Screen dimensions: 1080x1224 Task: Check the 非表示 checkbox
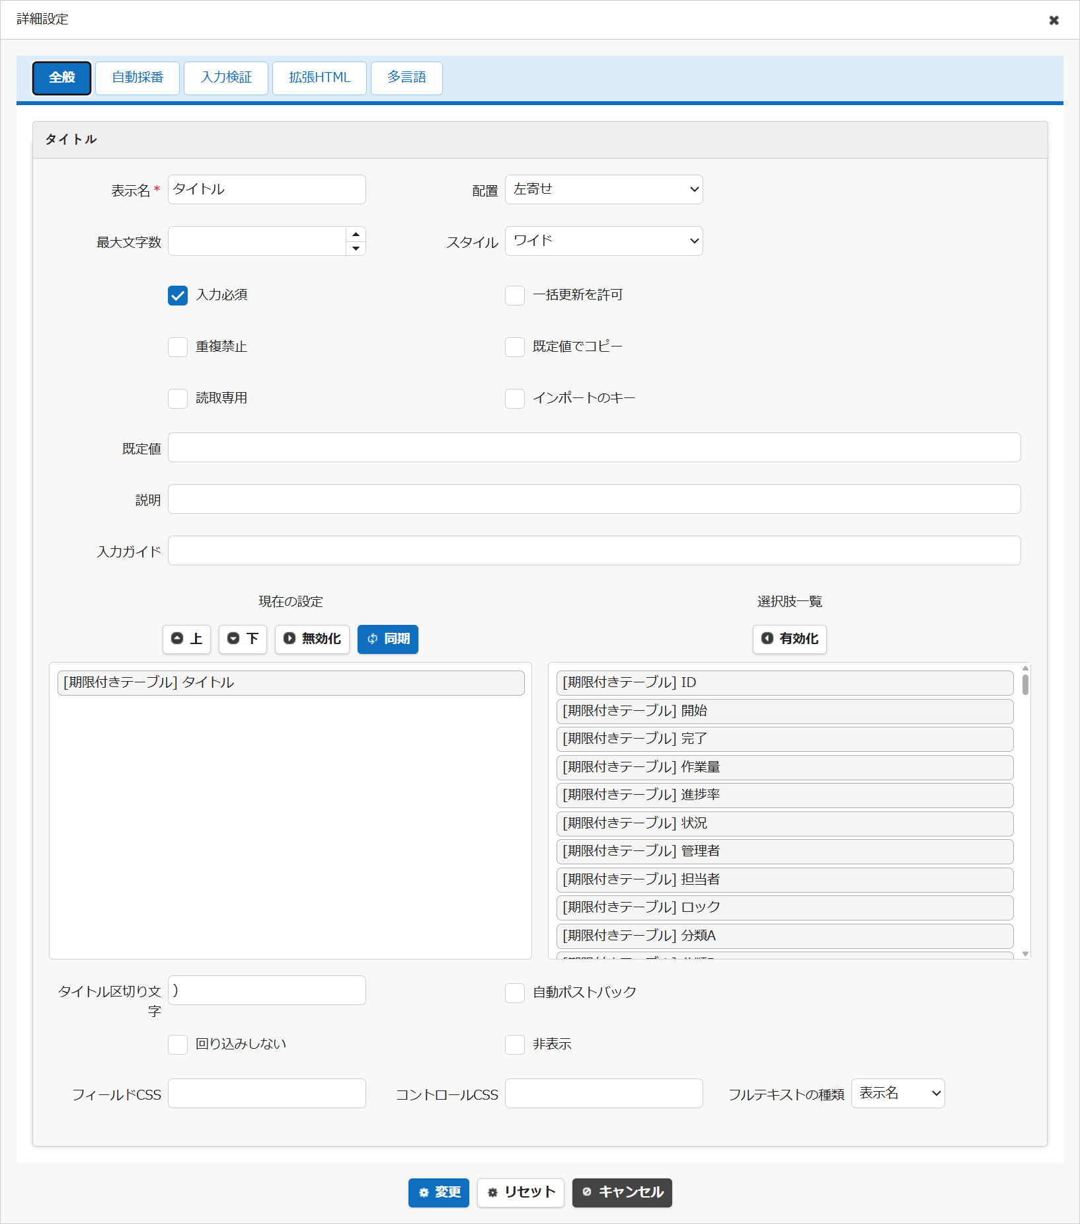click(515, 1044)
